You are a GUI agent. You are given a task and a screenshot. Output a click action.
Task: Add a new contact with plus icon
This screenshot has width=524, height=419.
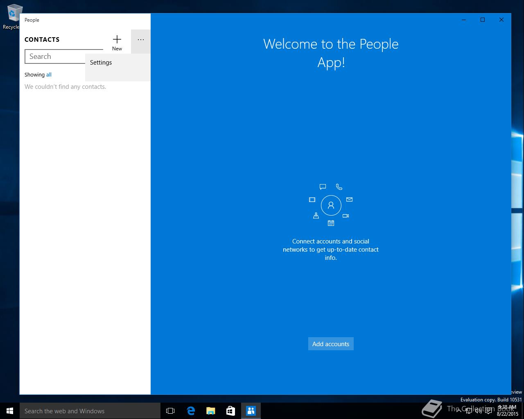click(x=117, y=42)
